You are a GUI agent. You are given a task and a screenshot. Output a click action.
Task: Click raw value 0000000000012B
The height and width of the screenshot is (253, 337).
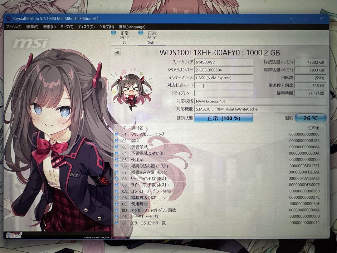tap(304, 141)
